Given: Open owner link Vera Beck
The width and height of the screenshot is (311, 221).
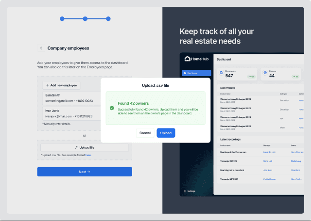Looking at the screenshot, I should coord(295,170).
